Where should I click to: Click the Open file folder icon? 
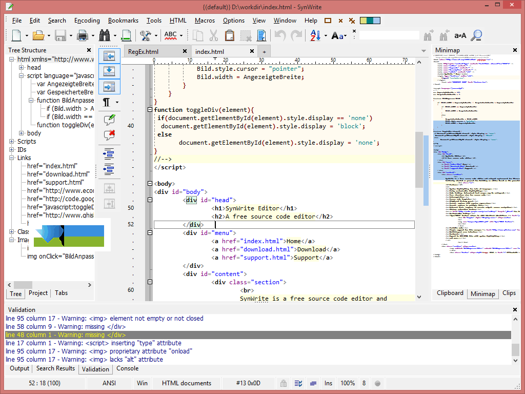coord(38,35)
